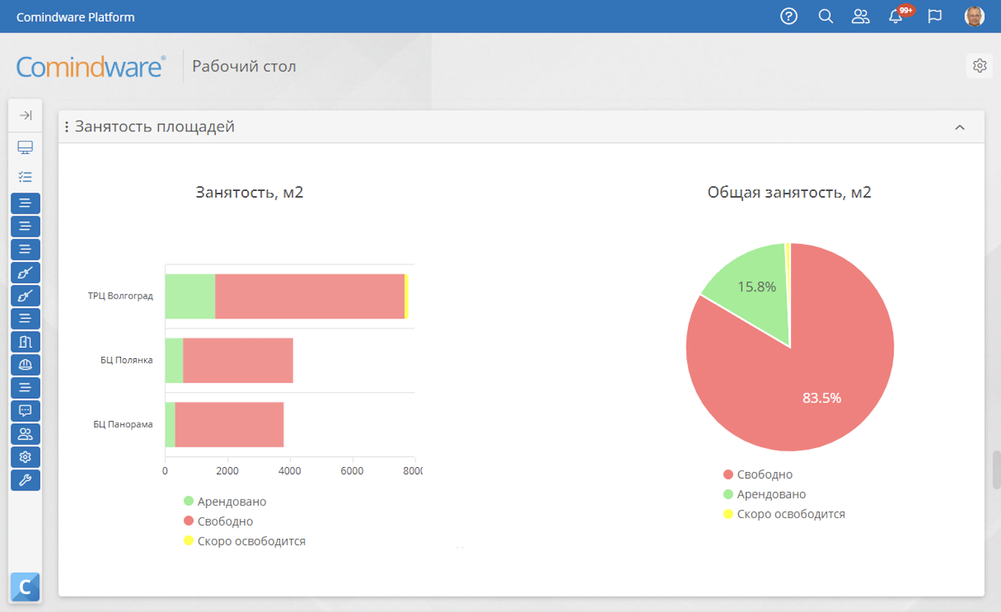Open the hard hat icon in sidebar
Screen dimensions: 1001x612
click(25, 365)
